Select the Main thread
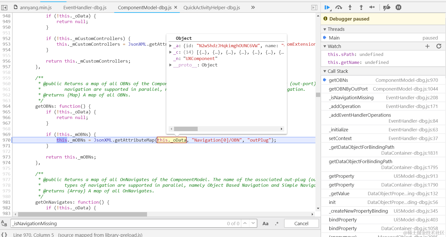 click(383, 38)
